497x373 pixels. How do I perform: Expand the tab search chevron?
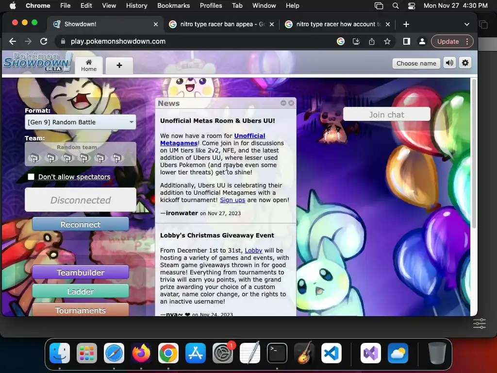coord(466,24)
